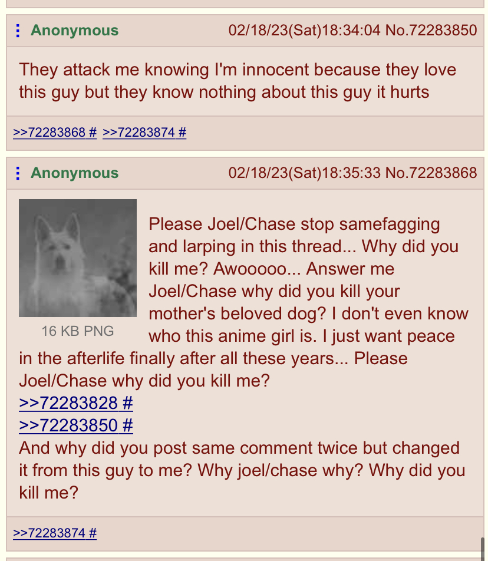The width and height of the screenshot is (488, 561).
Task: Click the Anonymous name on the 18:34:04 post
Action: [x=74, y=31]
